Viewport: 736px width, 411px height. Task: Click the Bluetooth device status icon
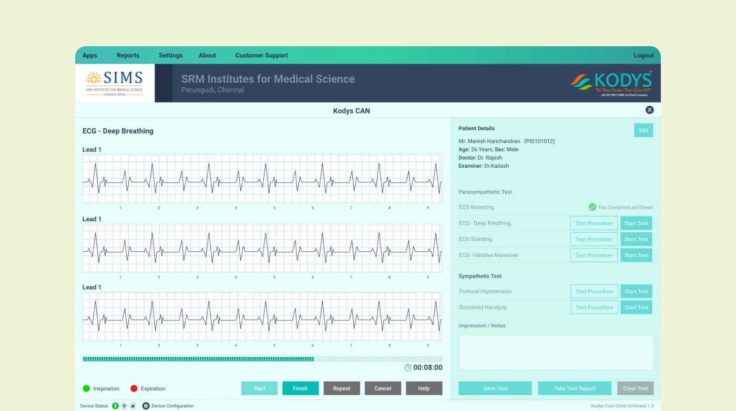pyautogui.click(x=116, y=406)
